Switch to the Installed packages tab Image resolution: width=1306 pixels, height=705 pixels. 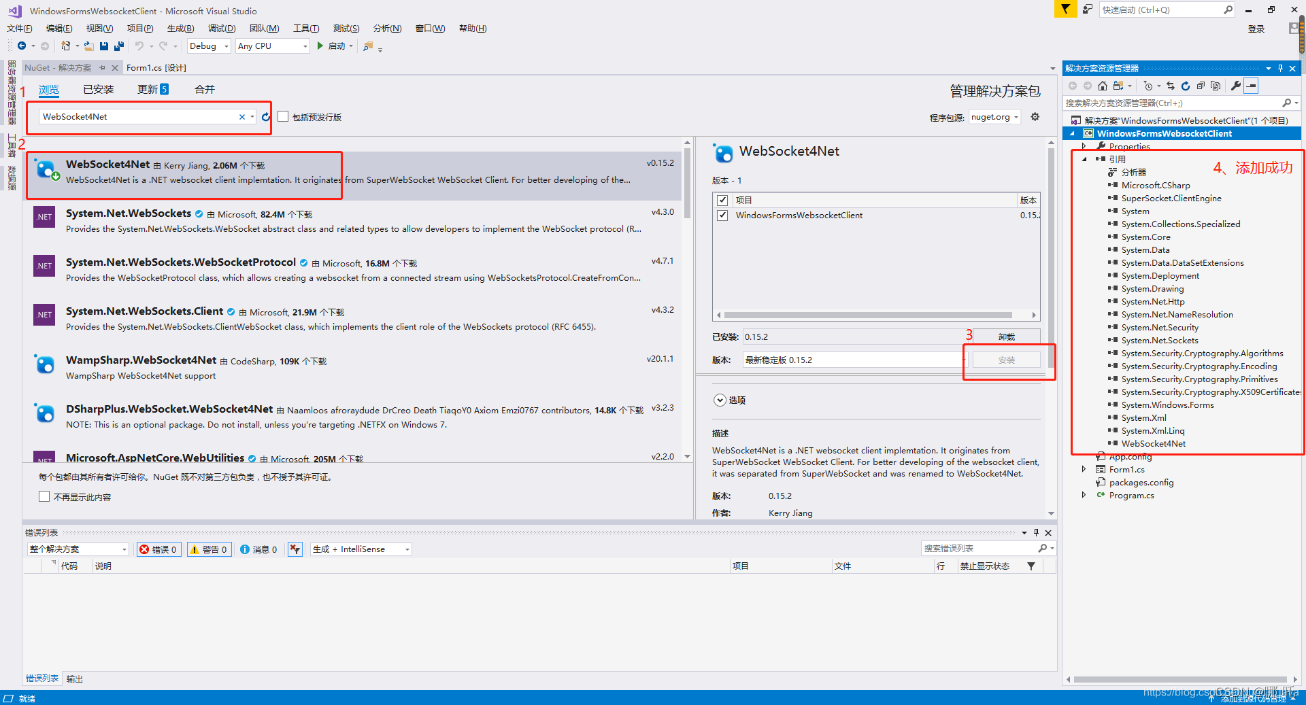[98, 90]
